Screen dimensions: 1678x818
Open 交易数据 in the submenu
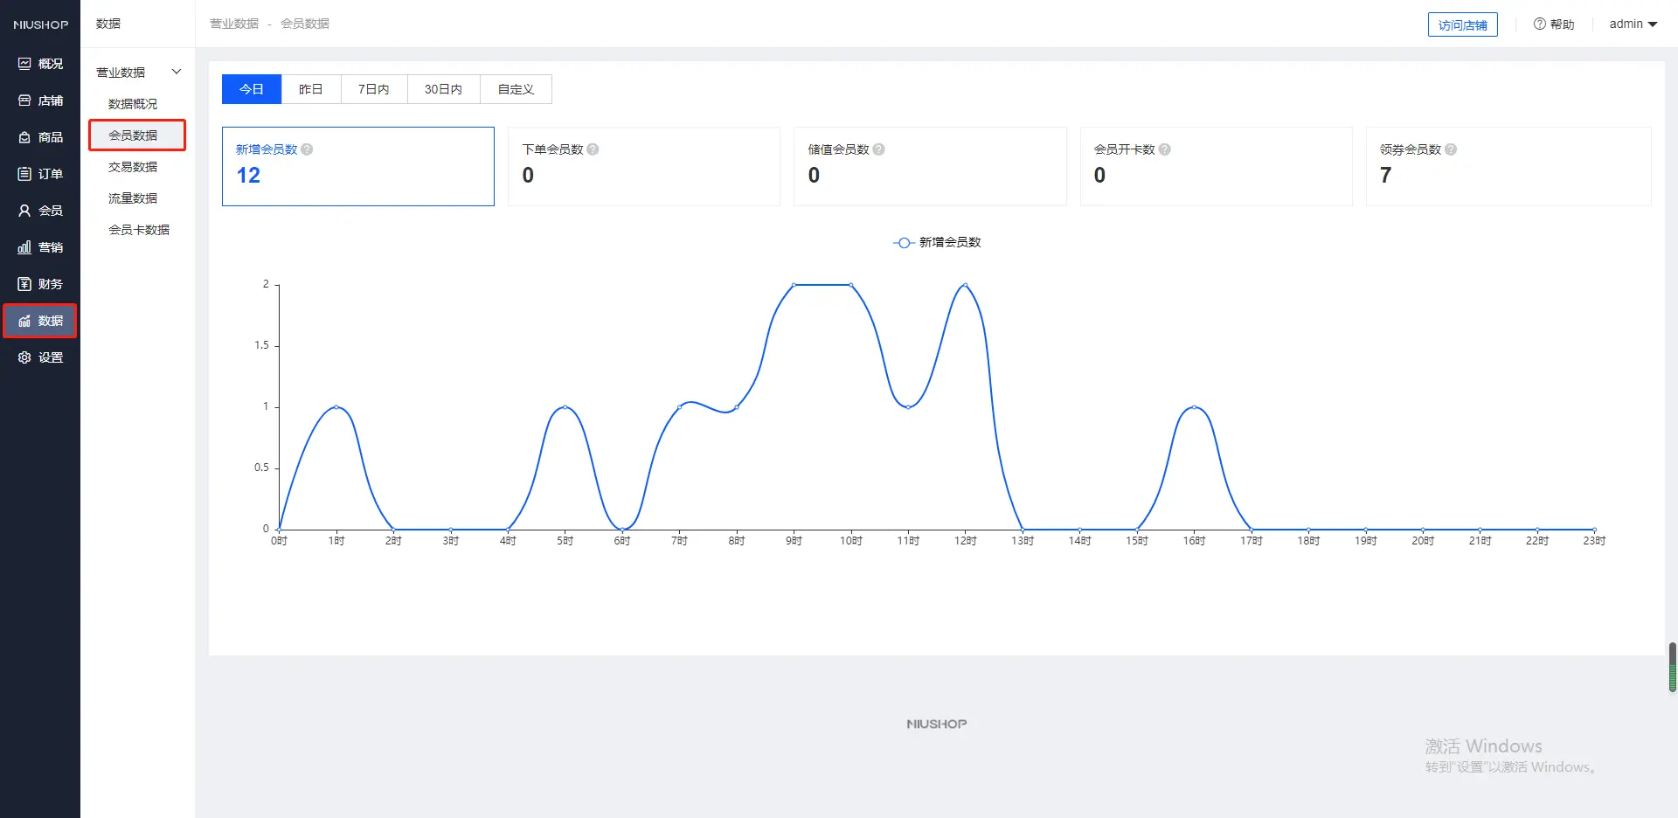[x=133, y=167]
